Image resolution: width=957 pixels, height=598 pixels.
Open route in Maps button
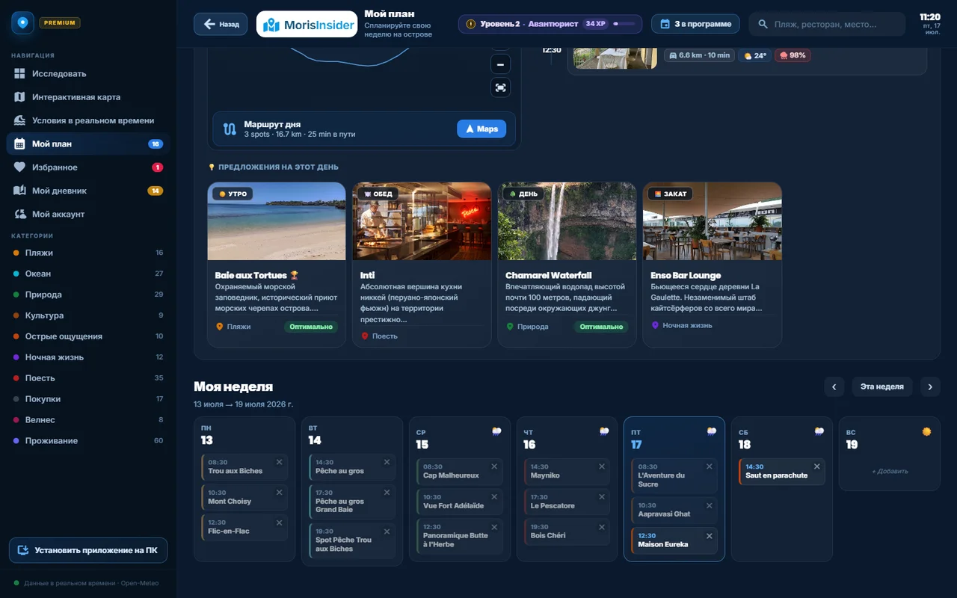click(x=481, y=129)
